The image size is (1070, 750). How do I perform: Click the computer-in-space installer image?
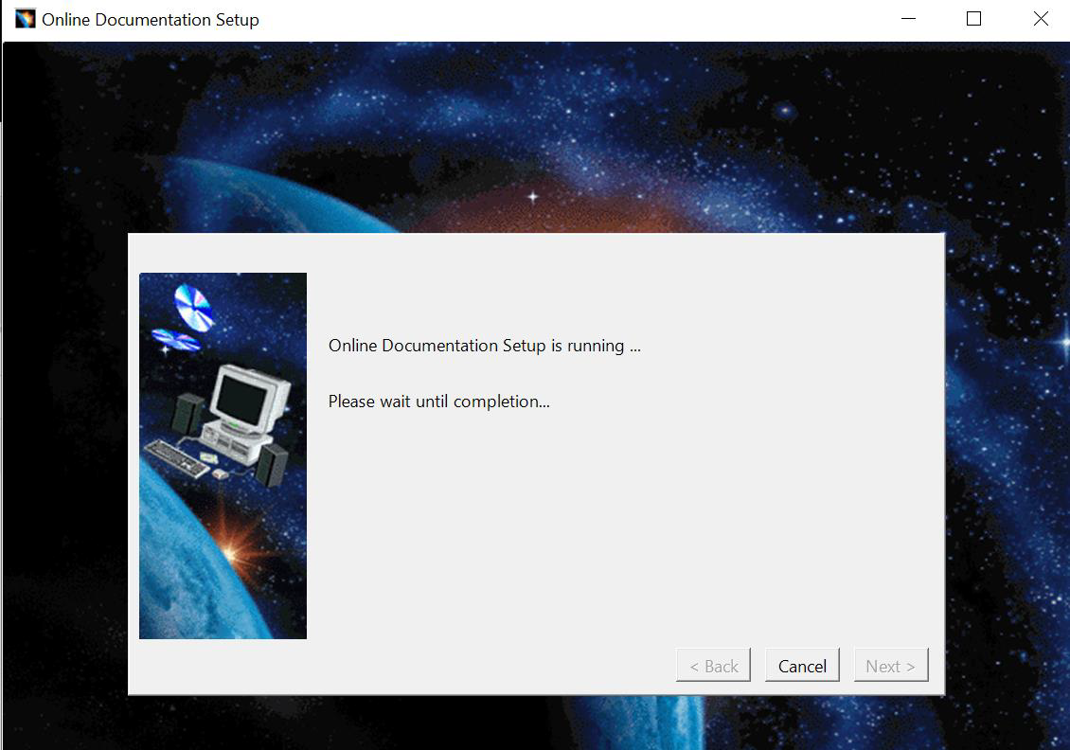pos(223,455)
